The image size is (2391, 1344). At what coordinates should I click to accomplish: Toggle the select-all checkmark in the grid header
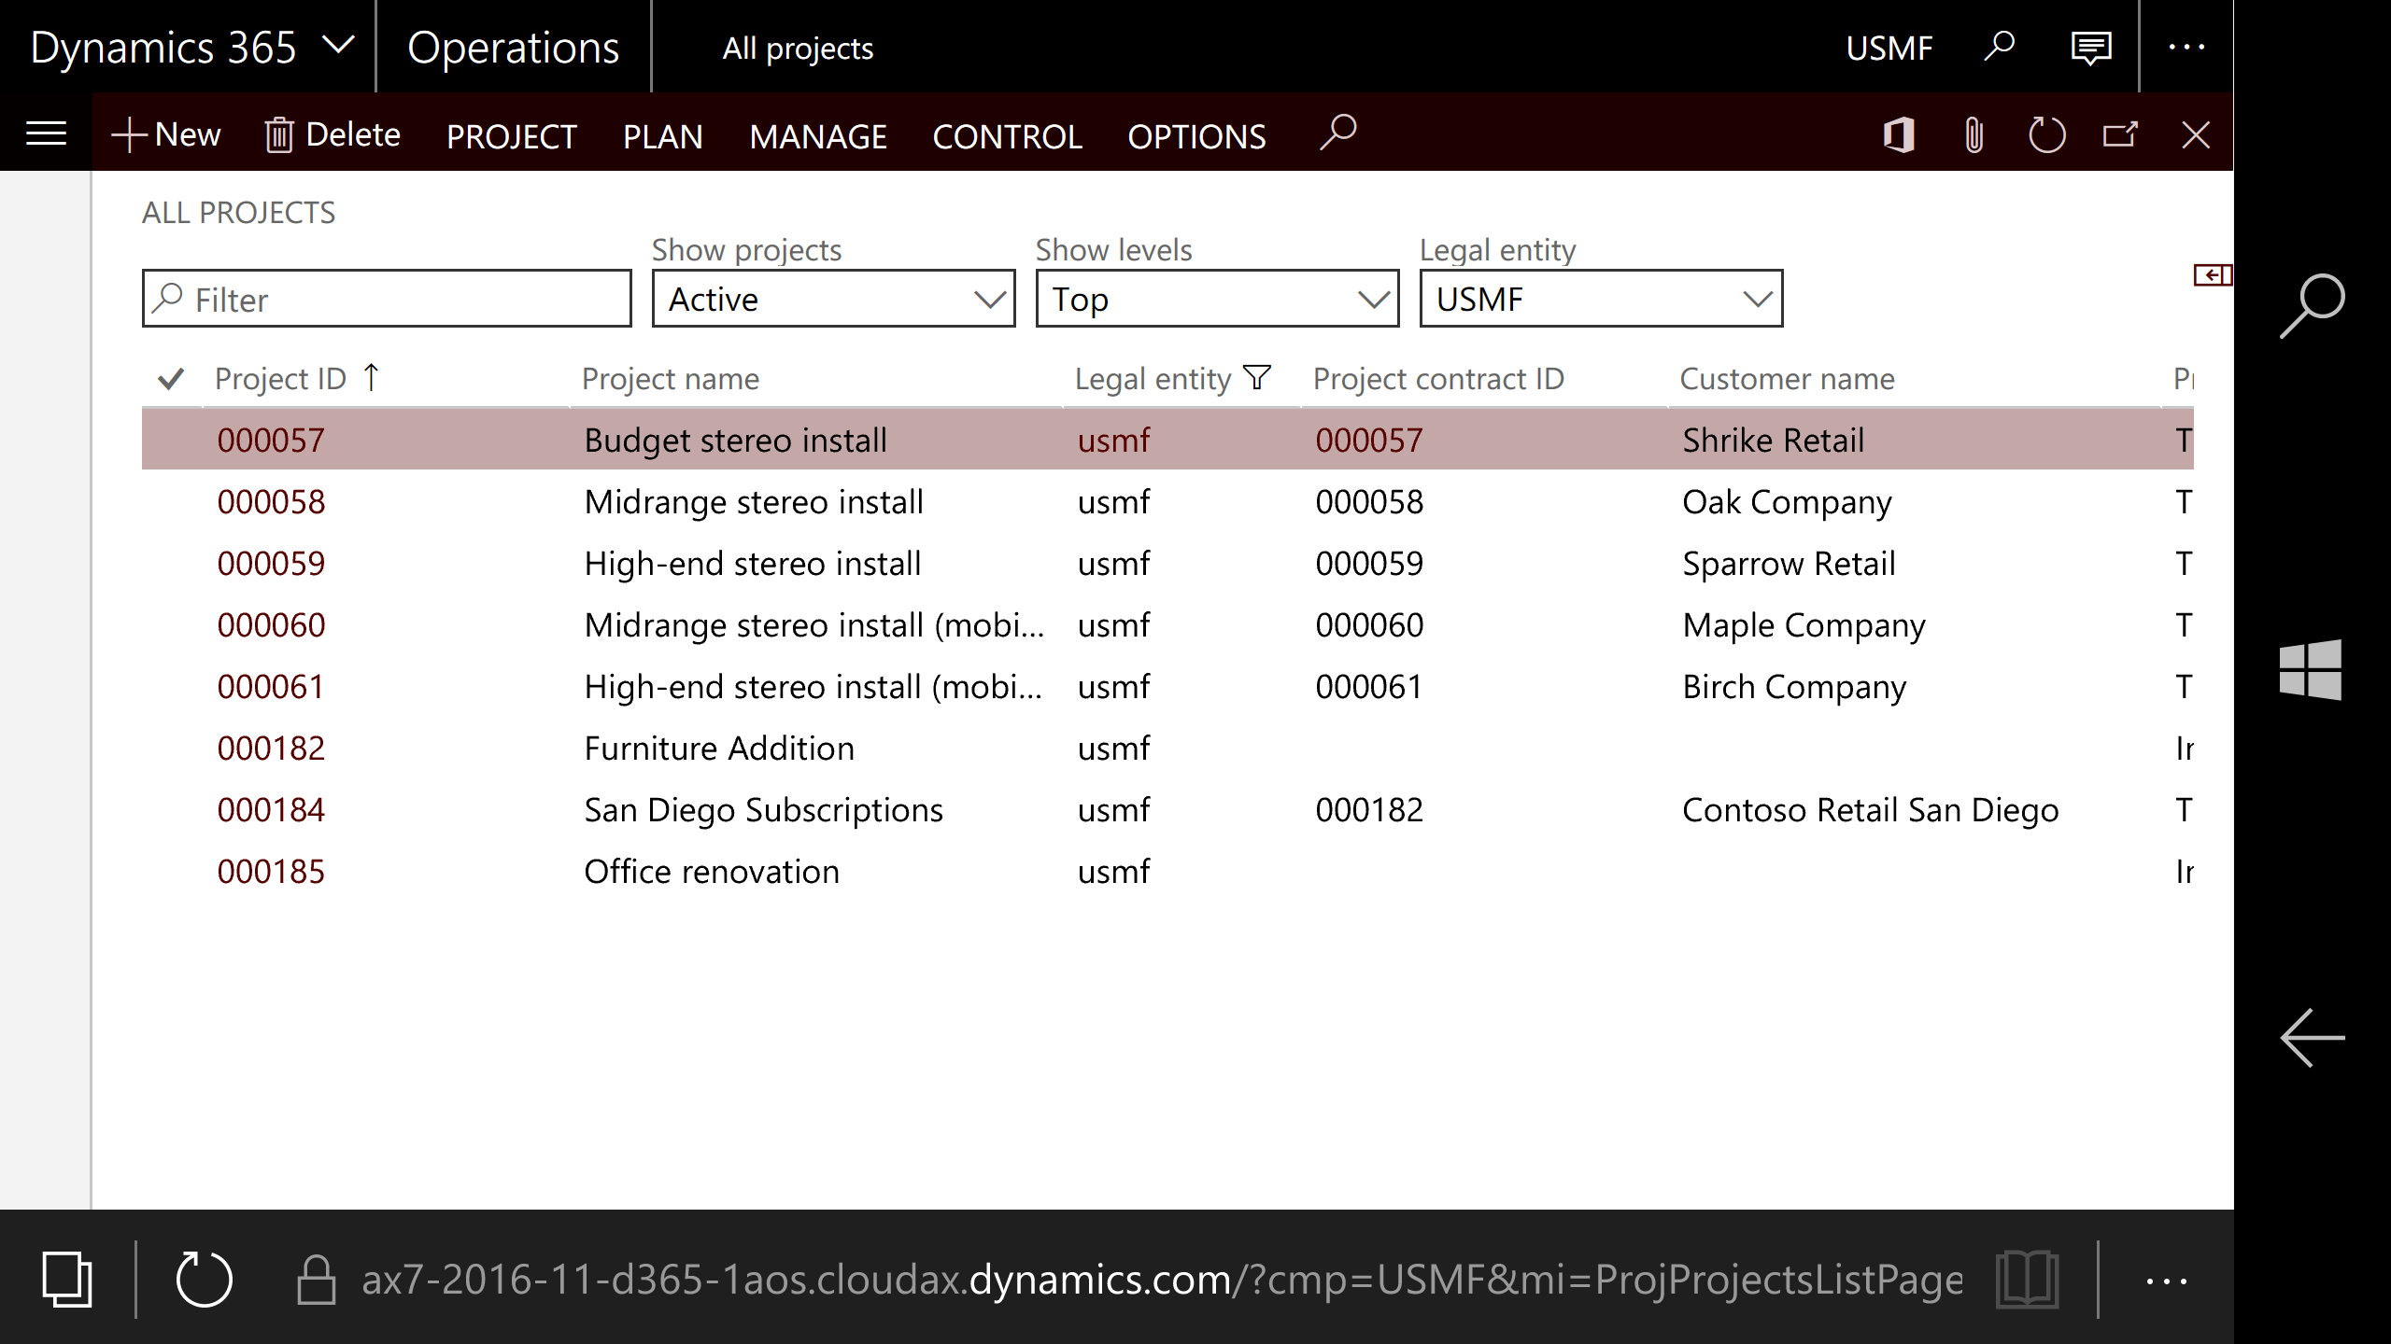[x=171, y=378]
